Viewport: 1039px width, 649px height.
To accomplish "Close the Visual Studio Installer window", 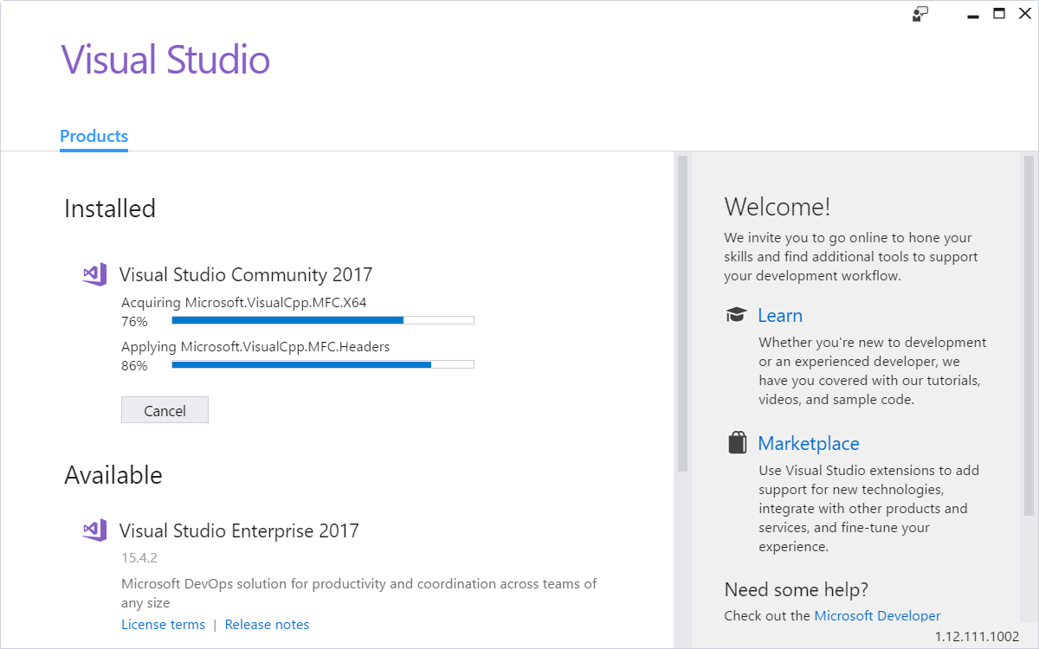I will 1025,14.
